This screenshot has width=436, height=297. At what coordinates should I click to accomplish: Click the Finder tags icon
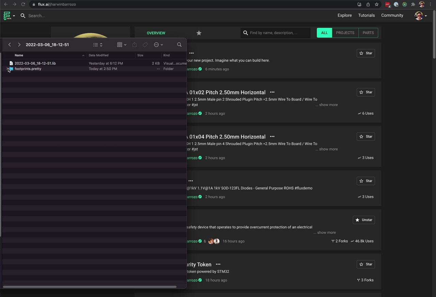pos(145,45)
